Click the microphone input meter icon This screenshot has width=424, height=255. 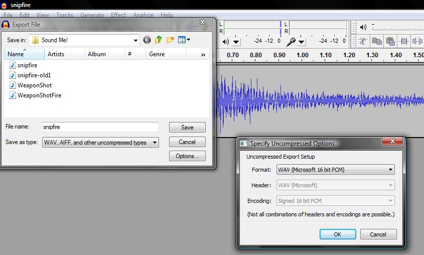291,42
